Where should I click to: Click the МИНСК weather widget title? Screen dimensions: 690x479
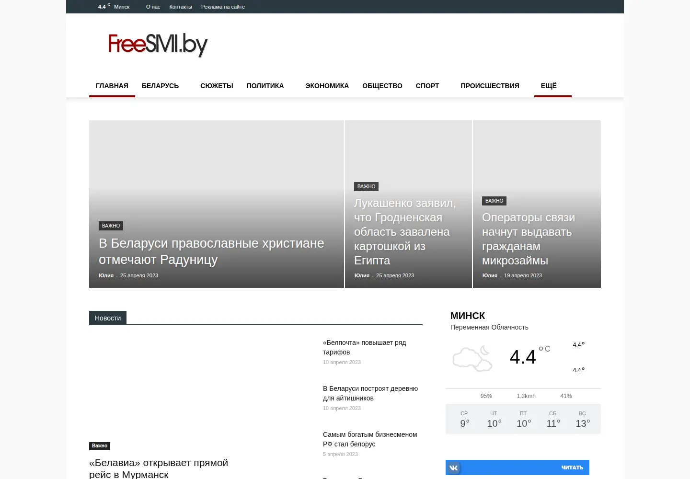468,316
